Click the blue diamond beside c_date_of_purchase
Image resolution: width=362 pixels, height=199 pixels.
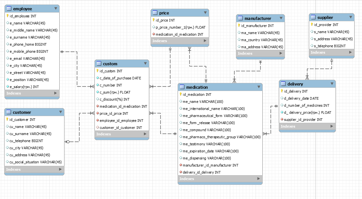(98, 78)
